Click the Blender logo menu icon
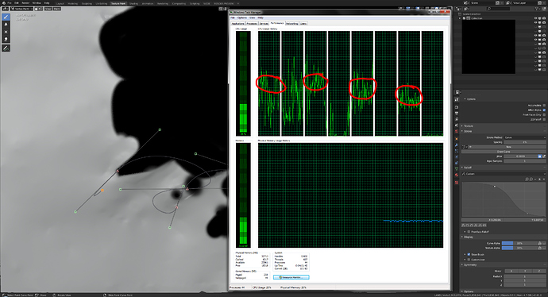Image resolution: width=548 pixels, height=297 pixels. pyautogui.click(x=4, y=3)
